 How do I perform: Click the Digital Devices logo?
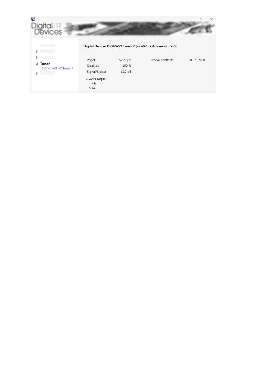(x=47, y=29)
